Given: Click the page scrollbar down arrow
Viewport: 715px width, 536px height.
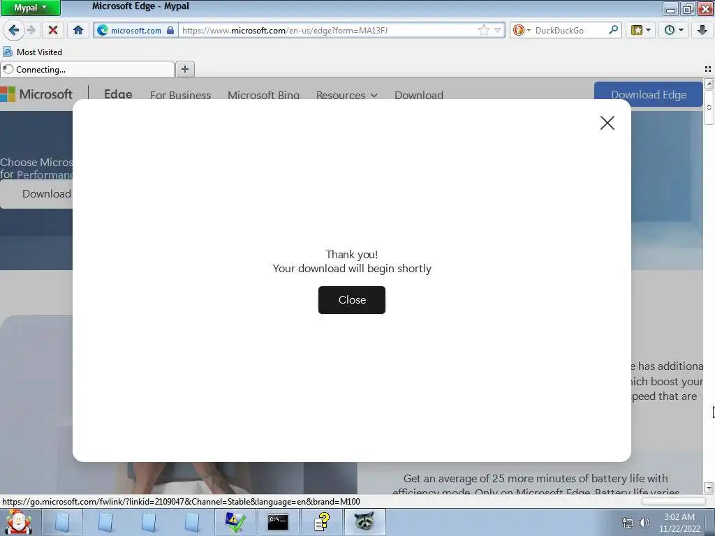Looking at the screenshot, I should click(709, 488).
